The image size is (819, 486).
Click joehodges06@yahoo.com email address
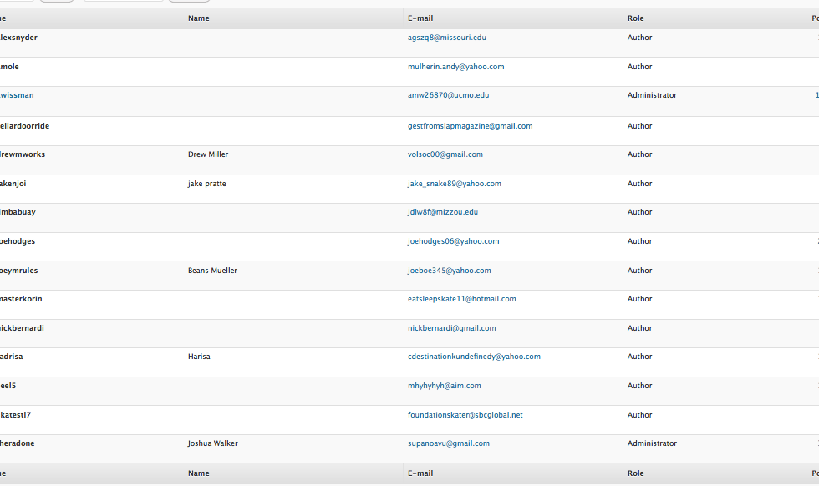453,241
